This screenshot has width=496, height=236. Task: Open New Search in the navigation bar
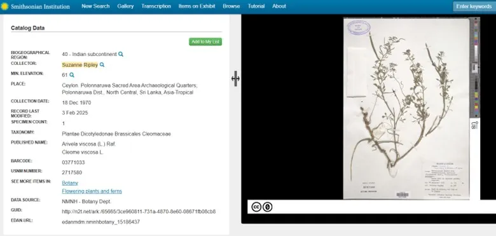tap(95, 6)
